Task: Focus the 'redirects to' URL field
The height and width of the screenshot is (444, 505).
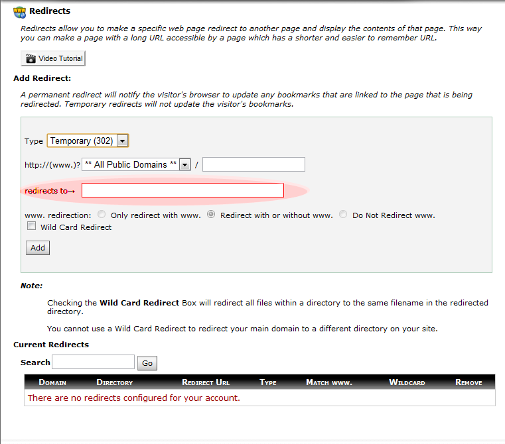Action: pyautogui.click(x=182, y=190)
